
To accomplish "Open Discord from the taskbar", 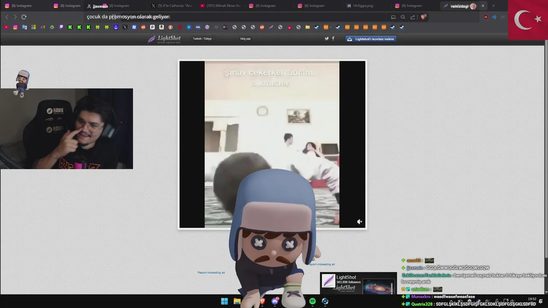I will pyautogui.click(x=275, y=301).
